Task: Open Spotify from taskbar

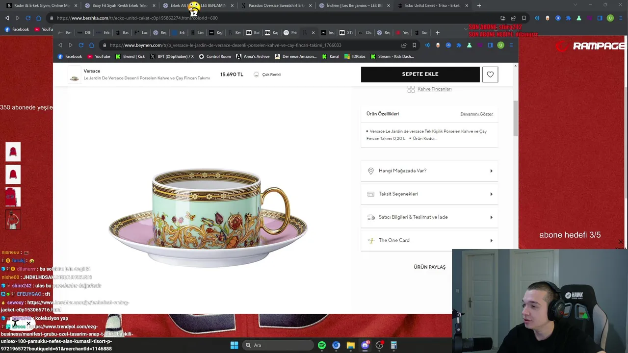Action: point(322,345)
